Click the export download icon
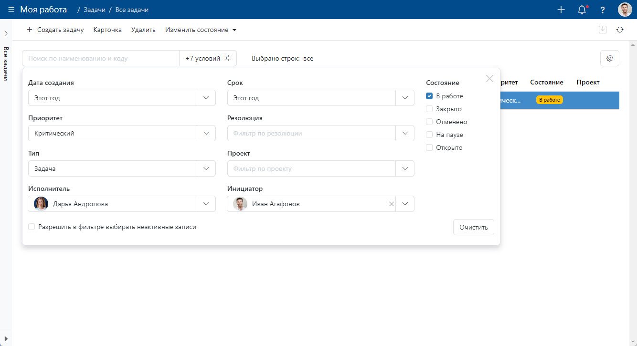 603,30
